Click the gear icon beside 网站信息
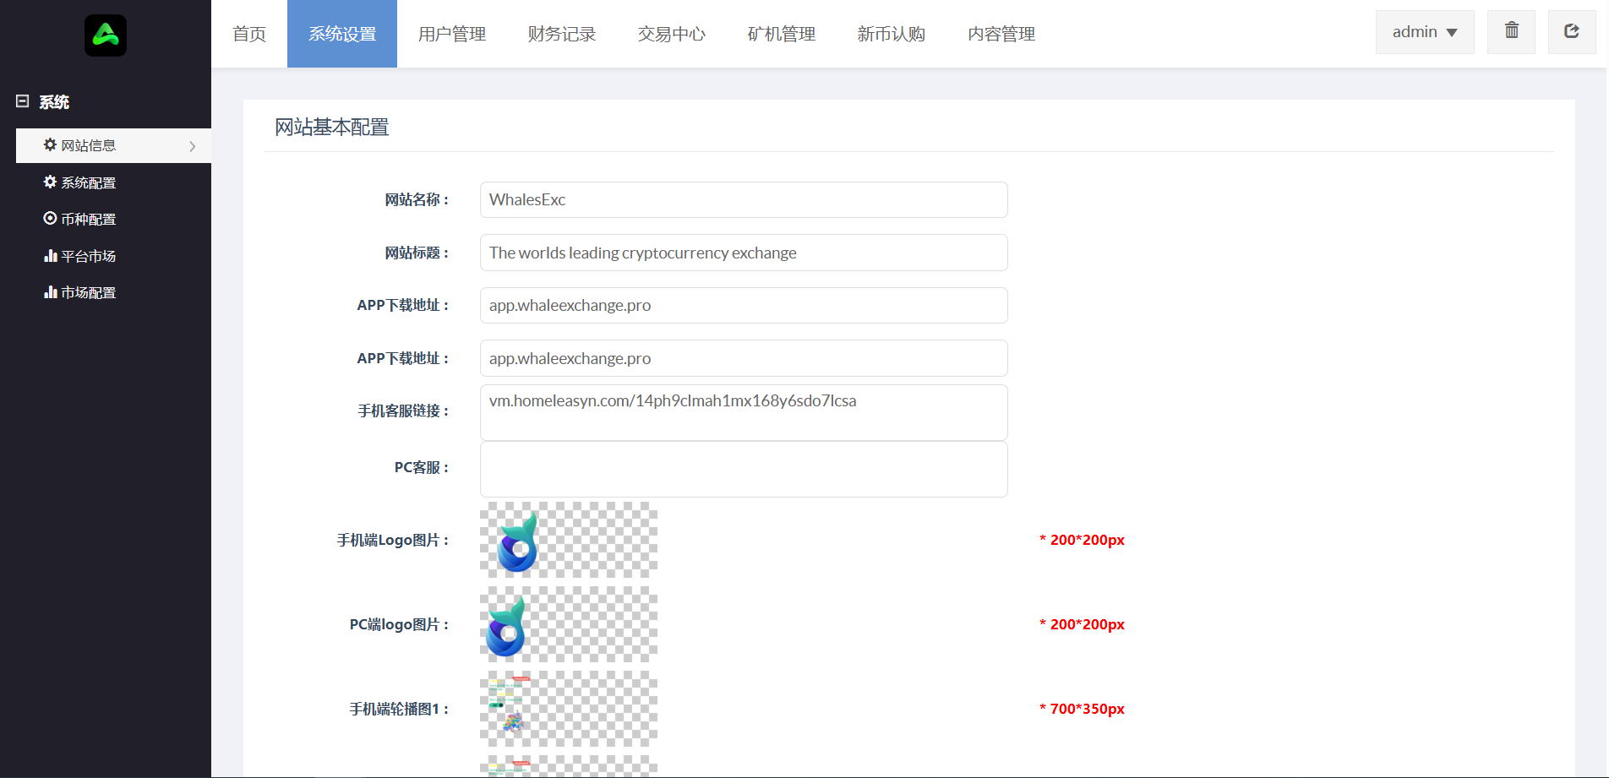This screenshot has height=778, width=1609. point(50,145)
